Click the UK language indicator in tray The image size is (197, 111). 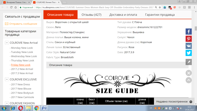pyautogui.click(x=151, y=108)
